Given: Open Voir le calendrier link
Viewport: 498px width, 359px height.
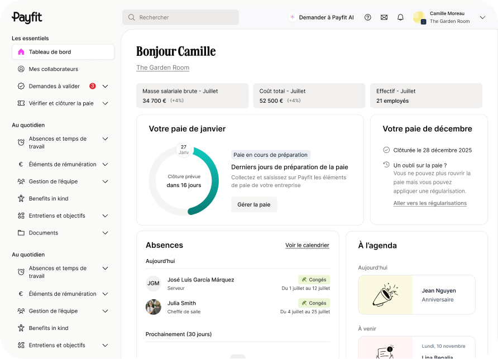Looking at the screenshot, I should tap(307, 245).
